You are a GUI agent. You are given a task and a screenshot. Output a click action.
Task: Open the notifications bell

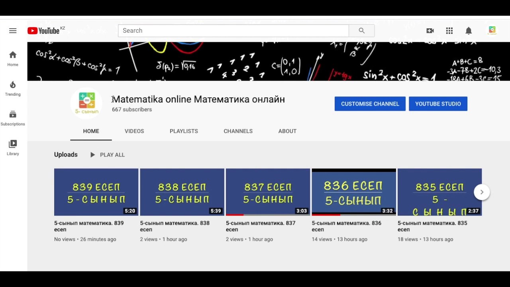pyautogui.click(x=469, y=30)
